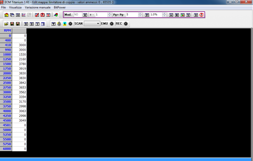Screen dimensions: 253x161
Task: Click the red crossed-circle icon
Action: pyautogui.click(x=43, y=15)
